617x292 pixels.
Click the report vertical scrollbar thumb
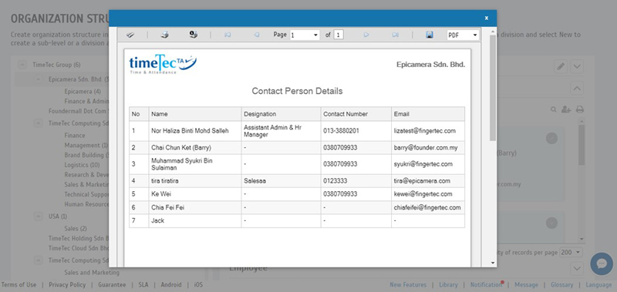pos(493,87)
